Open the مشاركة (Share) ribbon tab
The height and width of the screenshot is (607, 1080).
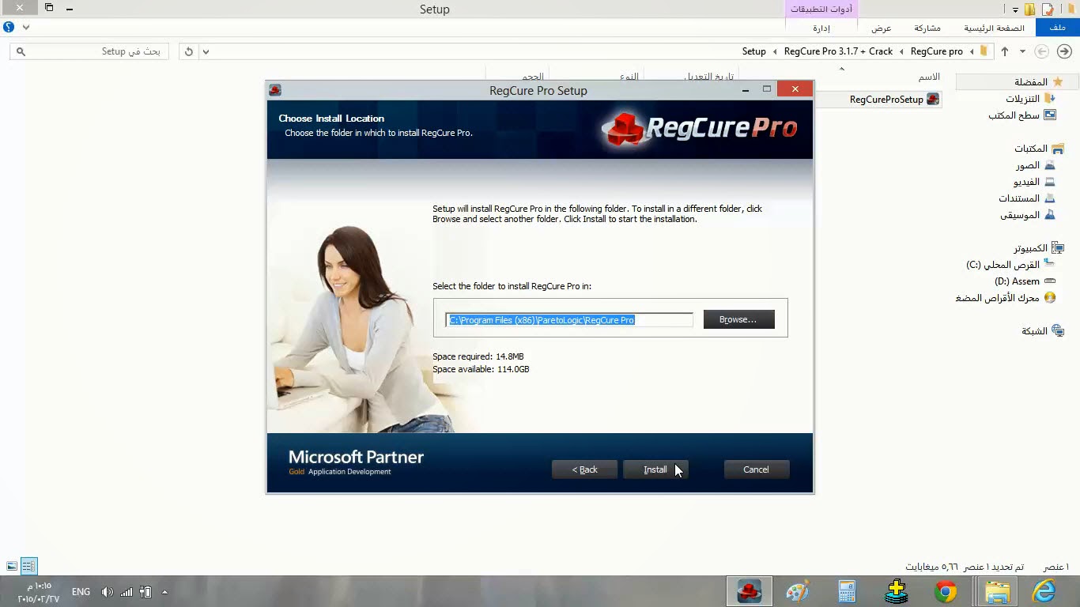(x=927, y=28)
